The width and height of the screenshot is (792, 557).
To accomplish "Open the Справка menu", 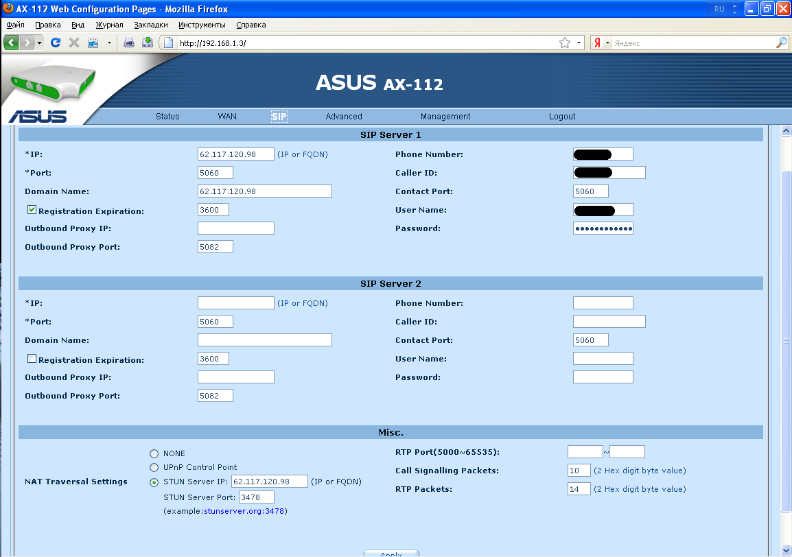I will (251, 25).
